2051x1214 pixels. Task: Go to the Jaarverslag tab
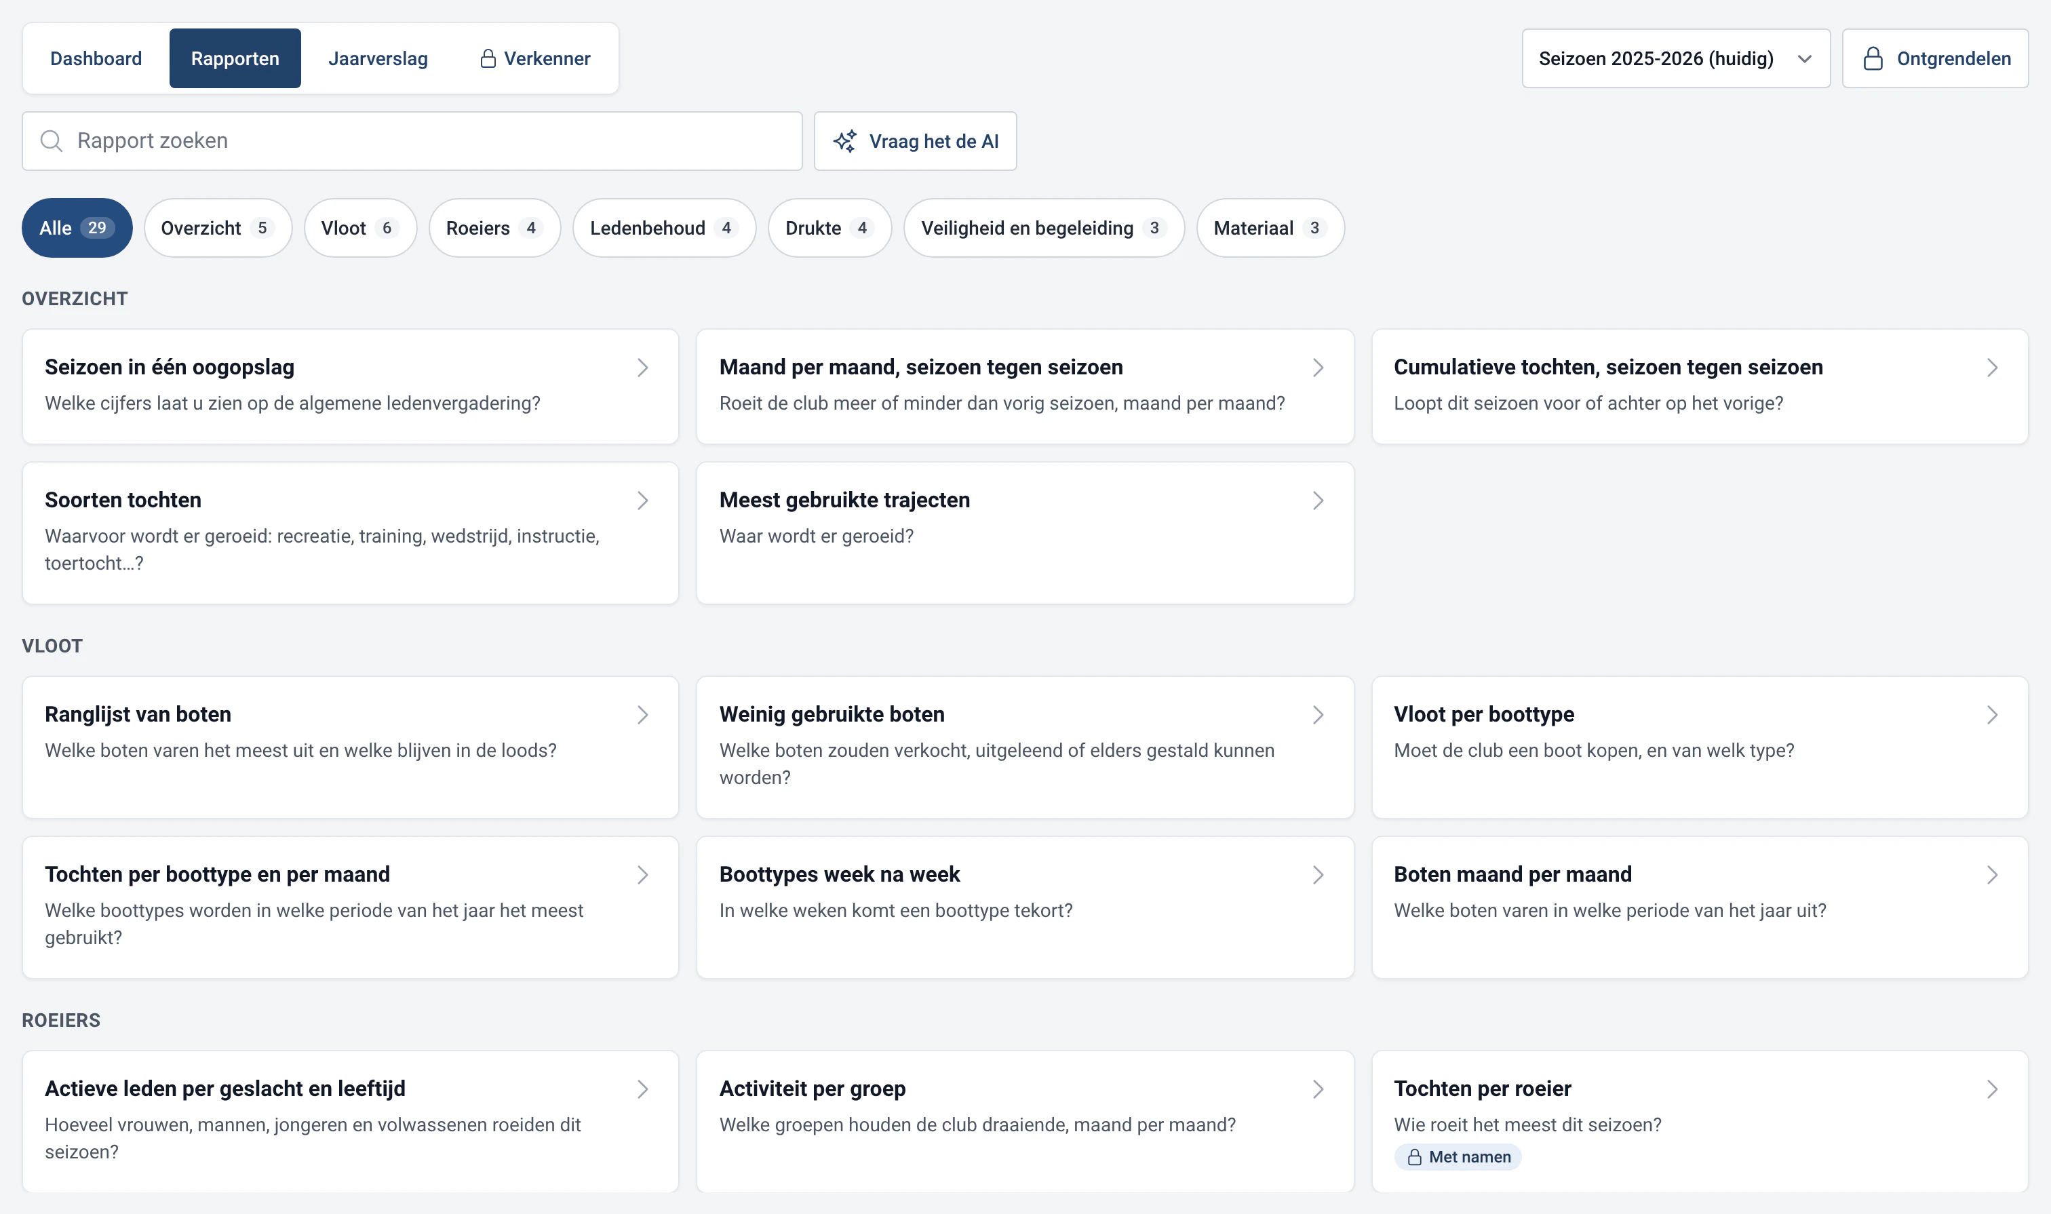378,58
